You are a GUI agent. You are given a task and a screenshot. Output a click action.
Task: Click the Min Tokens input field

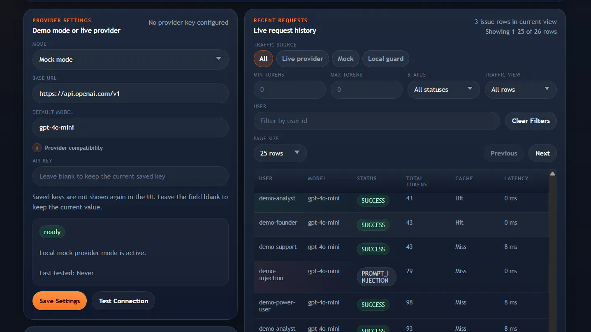pos(290,89)
